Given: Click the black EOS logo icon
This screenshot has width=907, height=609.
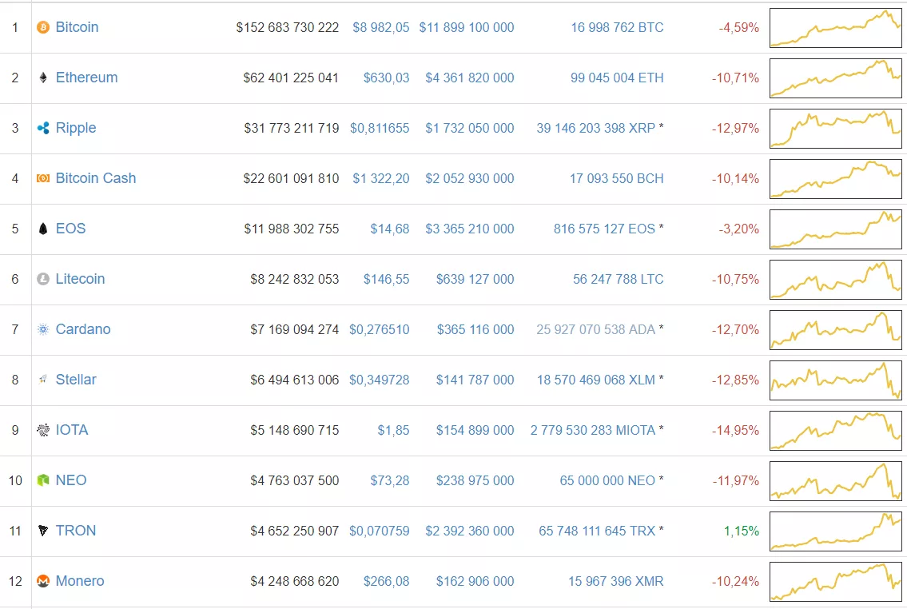Looking at the screenshot, I should click(43, 229).
